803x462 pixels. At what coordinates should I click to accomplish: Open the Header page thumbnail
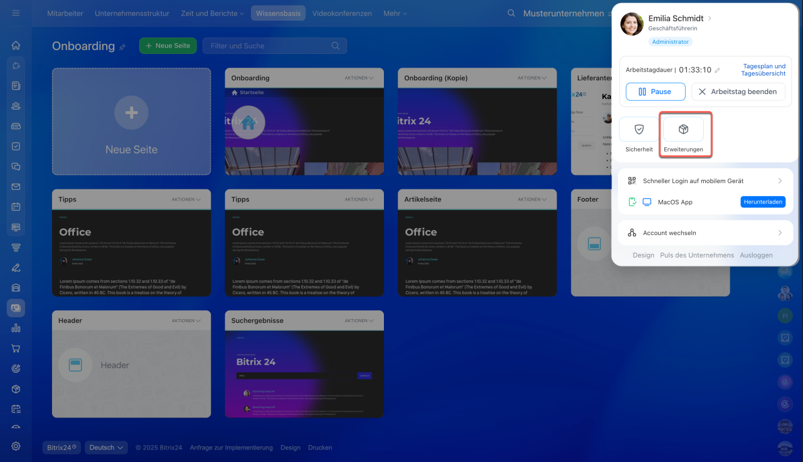(x=131, y=374)
